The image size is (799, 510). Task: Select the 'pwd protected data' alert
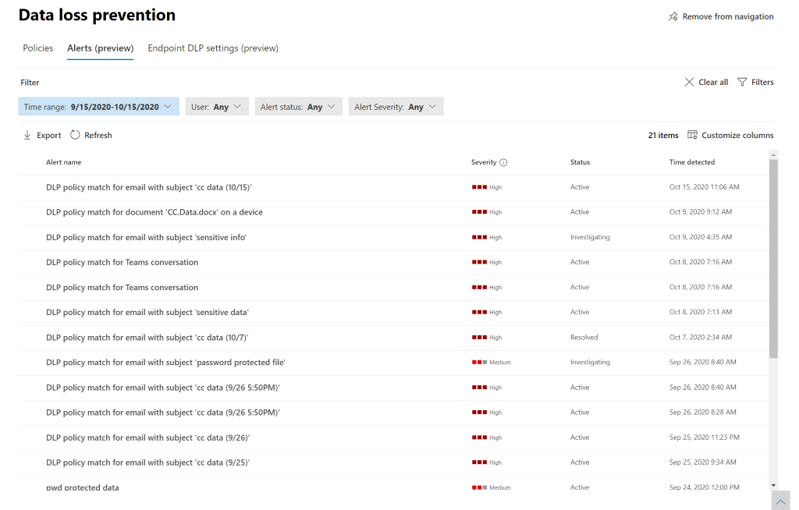click(82, 487)
